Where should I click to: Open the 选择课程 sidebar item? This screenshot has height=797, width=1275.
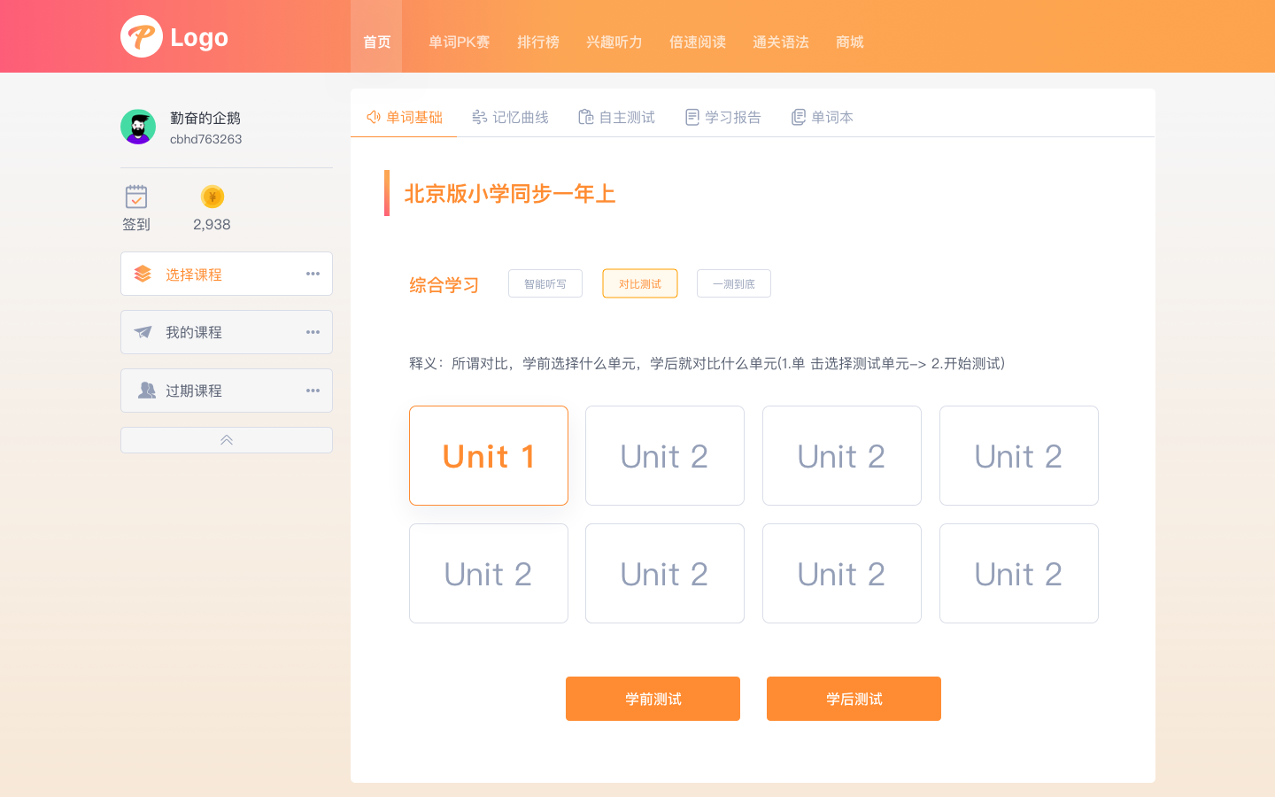pos(227,274)
